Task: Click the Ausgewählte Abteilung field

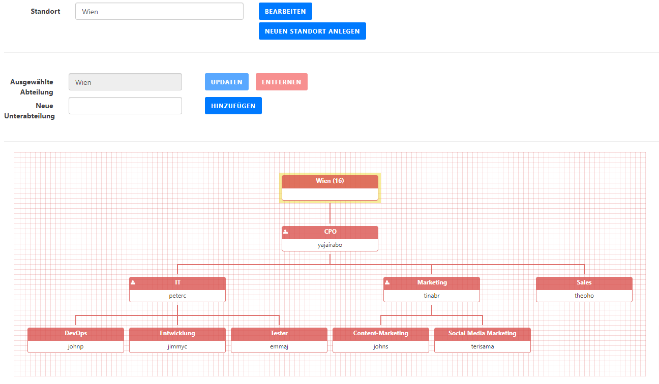Action: point(125,82)
